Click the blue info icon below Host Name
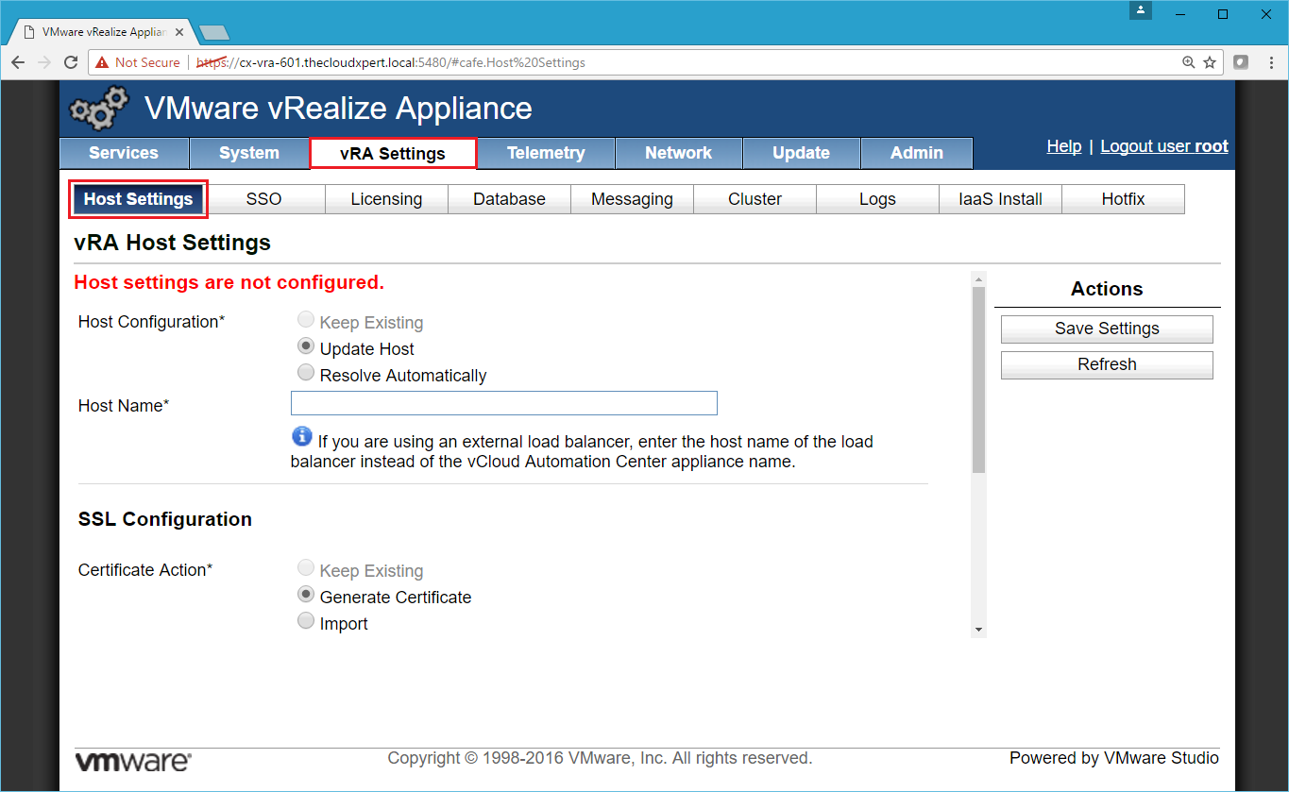This screenshot has height=792, width=1289. coord(301,436)
